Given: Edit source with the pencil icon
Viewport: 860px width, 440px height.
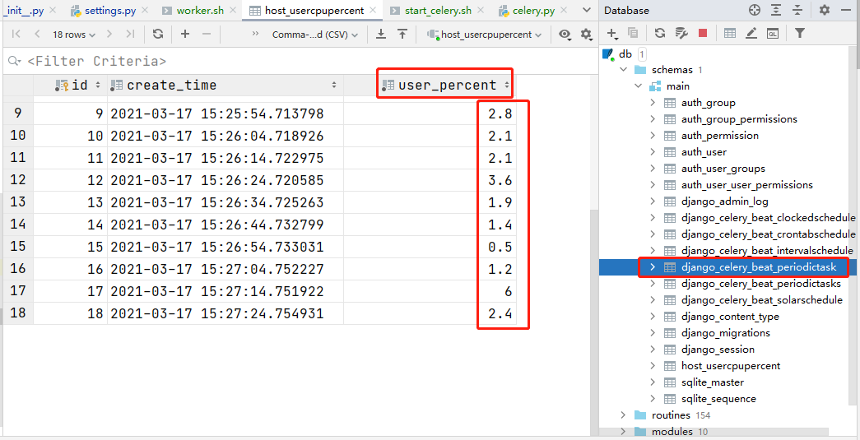Looking at the screenshot, I should coord(751,34).
